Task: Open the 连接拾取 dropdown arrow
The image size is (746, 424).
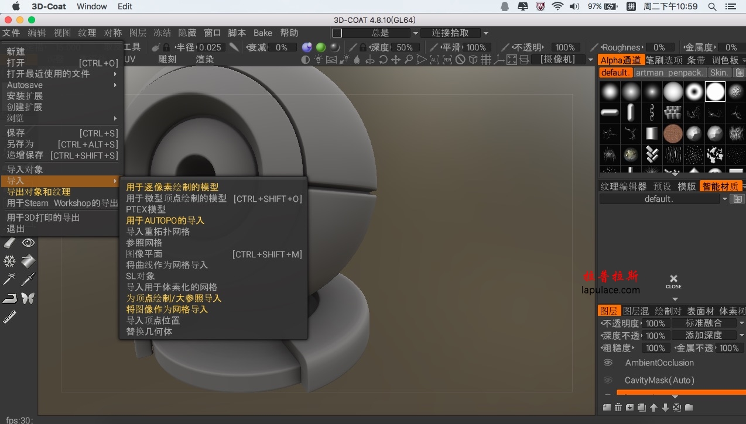Action: coord(486,33)
